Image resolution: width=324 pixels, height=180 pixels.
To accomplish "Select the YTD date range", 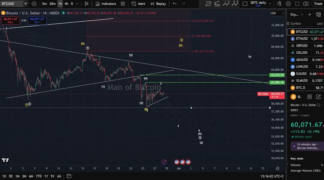I will (39, 176).
